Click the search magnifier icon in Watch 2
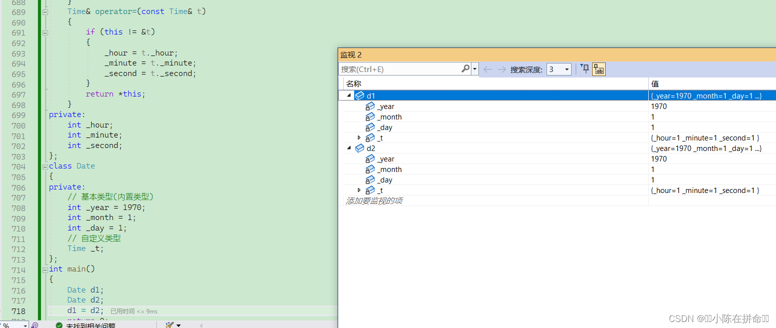Viewport: 776px width, 328px height. pos(465,69)
